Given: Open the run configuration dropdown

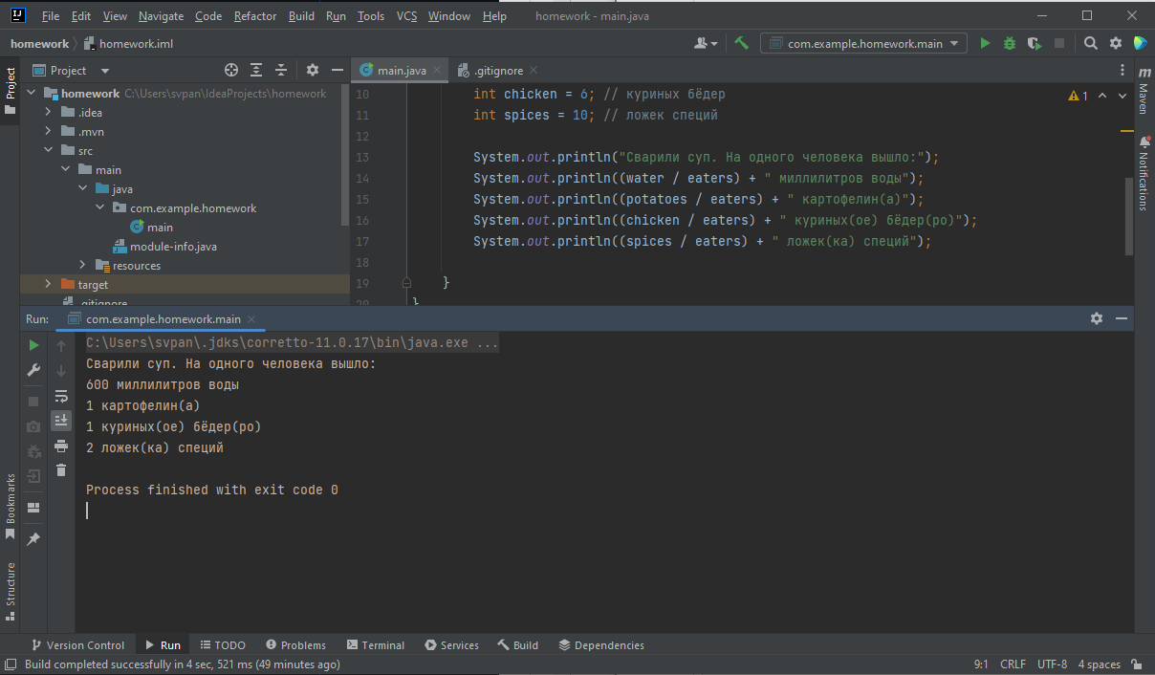Looking at the screenshot, I should click(x=861, y=43).
